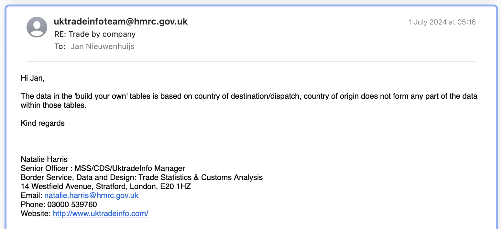Click the 'build your own' tables sentence
502x229 pixels.
click(249, 96)
